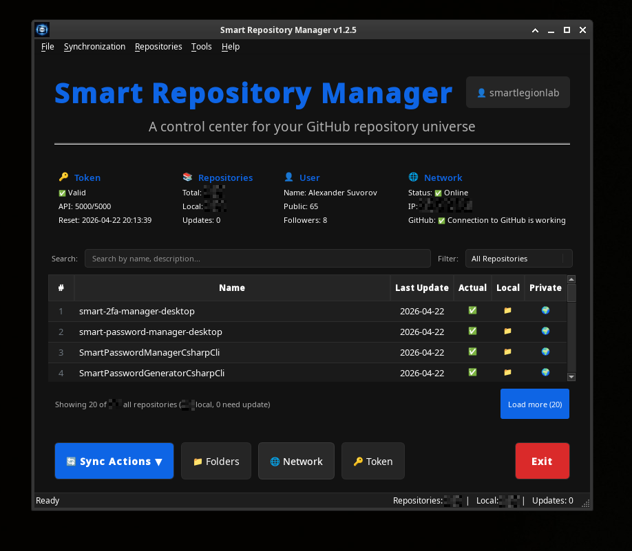Image resolution: width=632 pixels, height=551 pixels.
Task: Click the API: 5000/5000 text
Action: 85,206
